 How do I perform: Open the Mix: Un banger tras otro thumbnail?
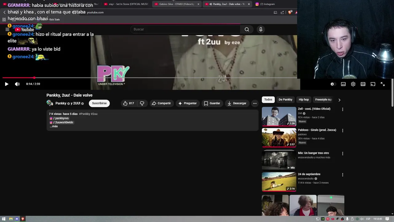click(x=279, y=160)
